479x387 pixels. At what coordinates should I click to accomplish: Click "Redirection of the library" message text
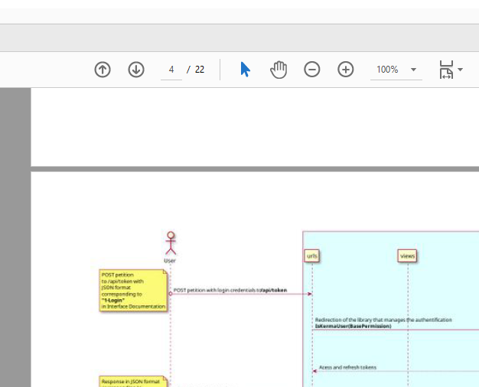point(383,320)
